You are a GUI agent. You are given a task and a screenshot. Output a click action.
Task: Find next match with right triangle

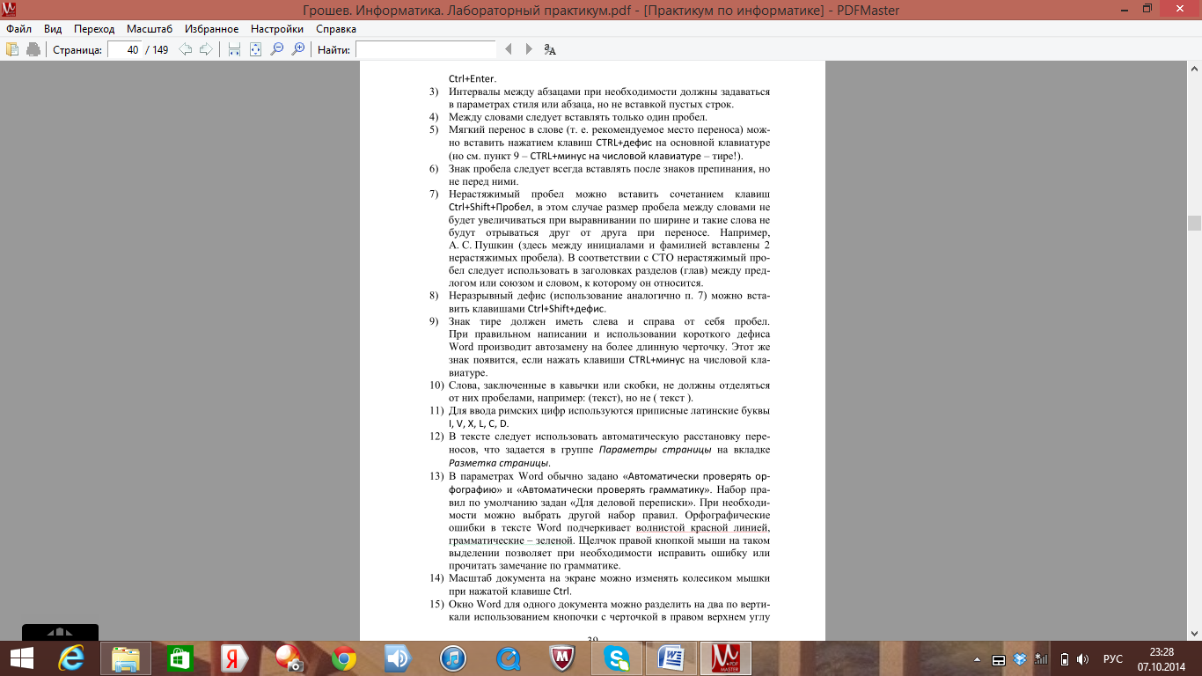point(529,49)
